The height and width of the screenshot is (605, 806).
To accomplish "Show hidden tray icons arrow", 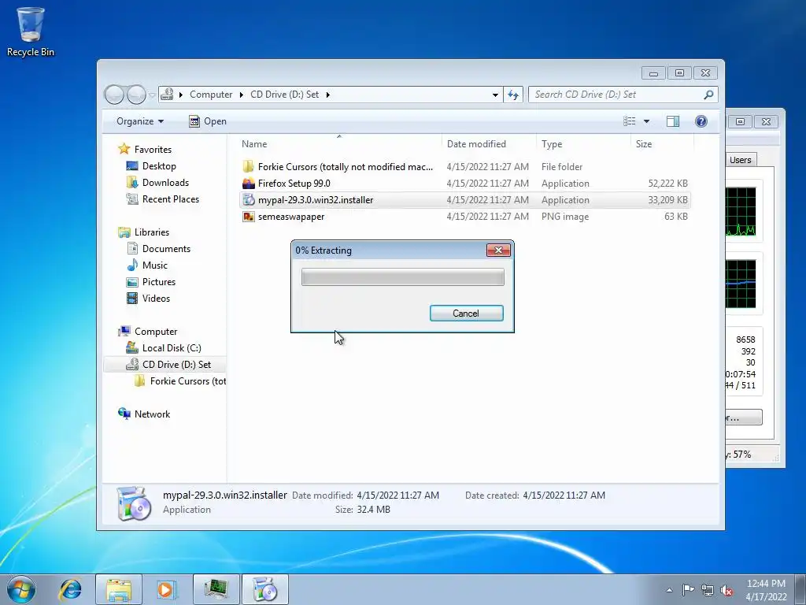I will (x=669, y=590).
